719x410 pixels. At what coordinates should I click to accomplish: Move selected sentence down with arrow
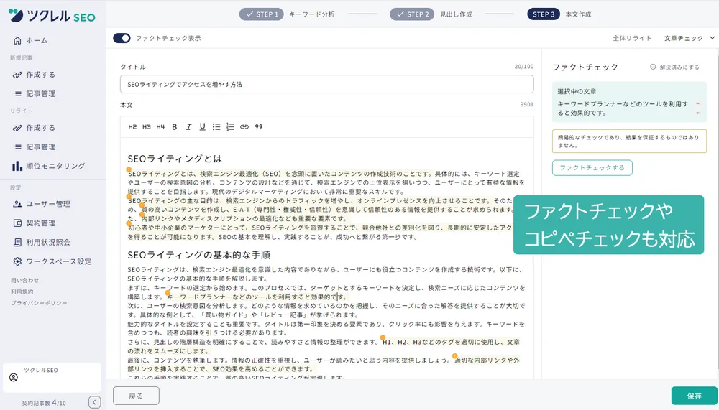(x=698, y=113)
